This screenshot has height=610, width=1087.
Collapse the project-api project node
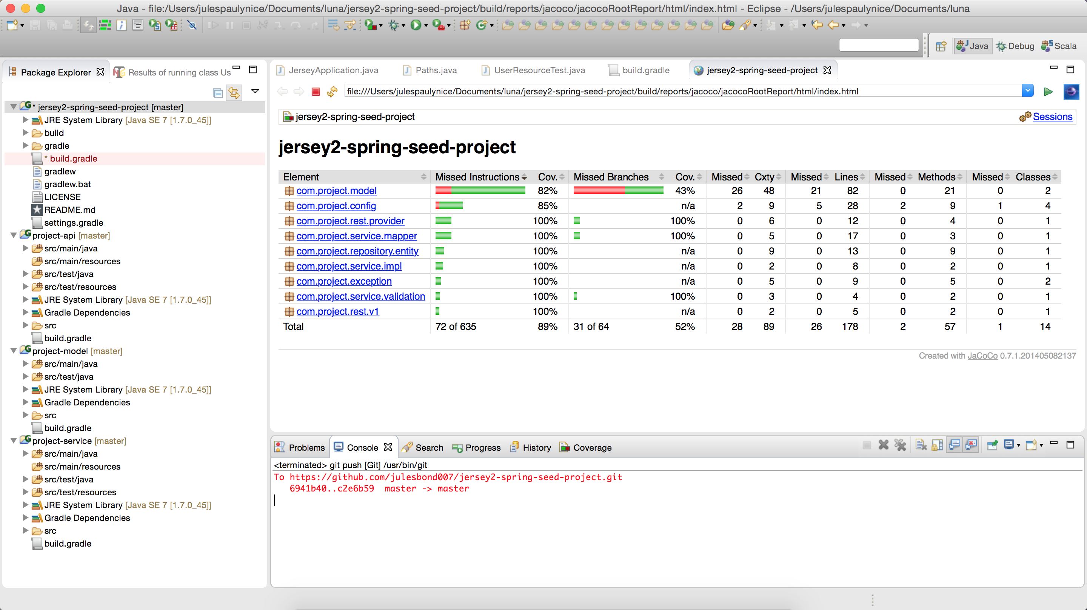click(14, 236)
